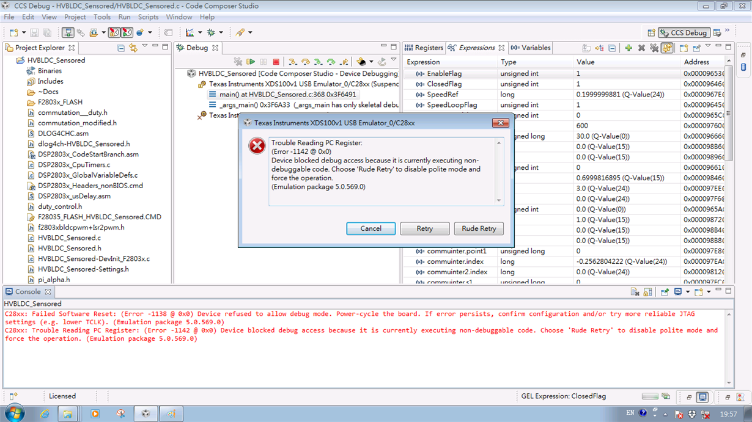752x422 pixels.
Task: Click the error dialog message scrollbar down arrow
Action: tap(499, 200)
